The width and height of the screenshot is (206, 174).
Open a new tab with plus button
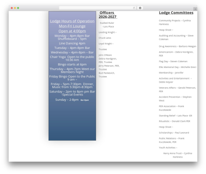point(195,9)
